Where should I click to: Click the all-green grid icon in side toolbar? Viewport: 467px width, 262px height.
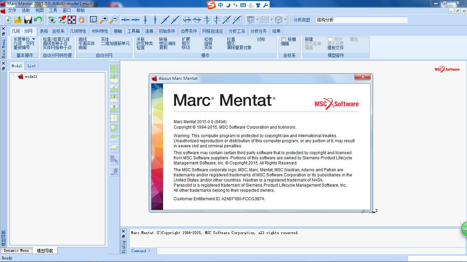pyautogui.click(x=114, y=68)
